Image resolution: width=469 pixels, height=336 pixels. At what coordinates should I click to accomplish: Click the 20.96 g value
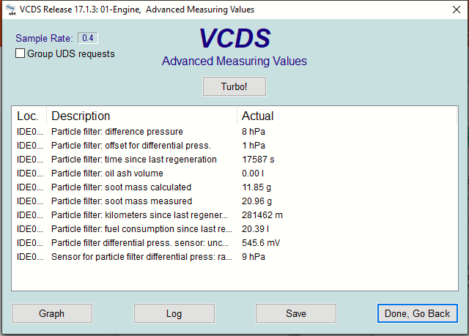(256, 201)
